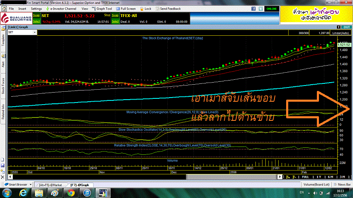This screenshot has height=198, width=353.
Task: Click the 1,521.52 price tag on axis
Action: pos(344,45)
